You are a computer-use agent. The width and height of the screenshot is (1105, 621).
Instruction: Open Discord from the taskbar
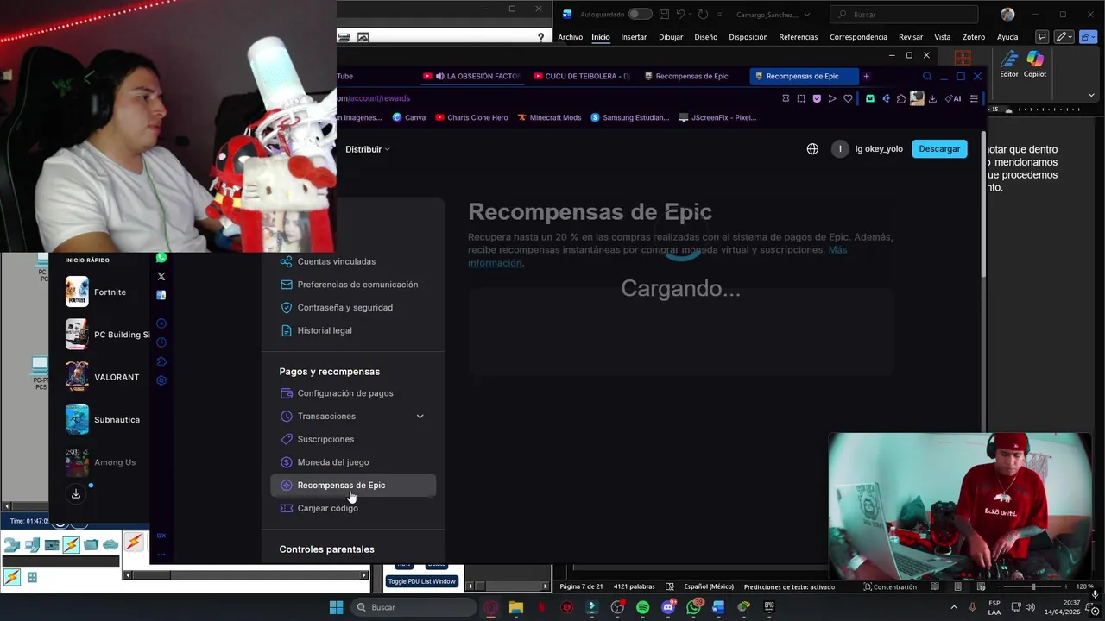click(667, 607)
